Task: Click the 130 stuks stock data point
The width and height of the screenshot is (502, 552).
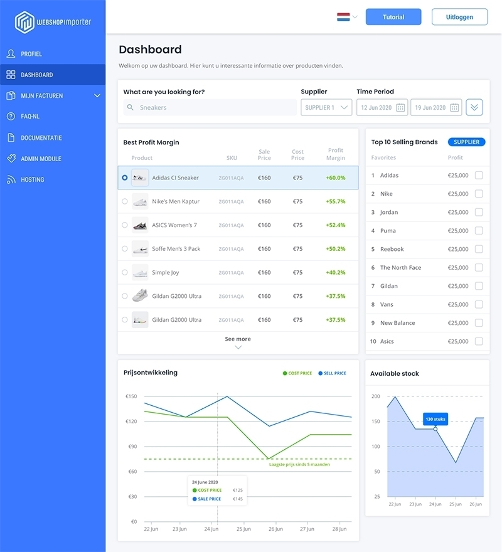Action: coord(435,429)
